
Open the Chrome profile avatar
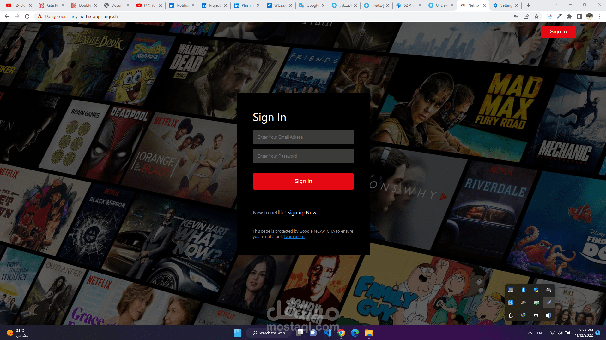pos(590,16)
